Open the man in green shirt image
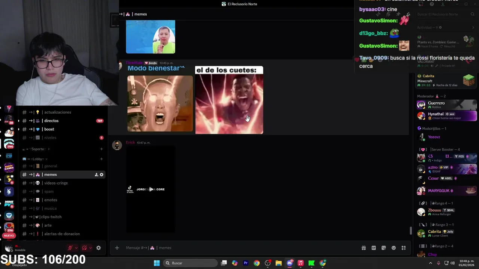This screenshot has height=269, width=479. point(150,37)
